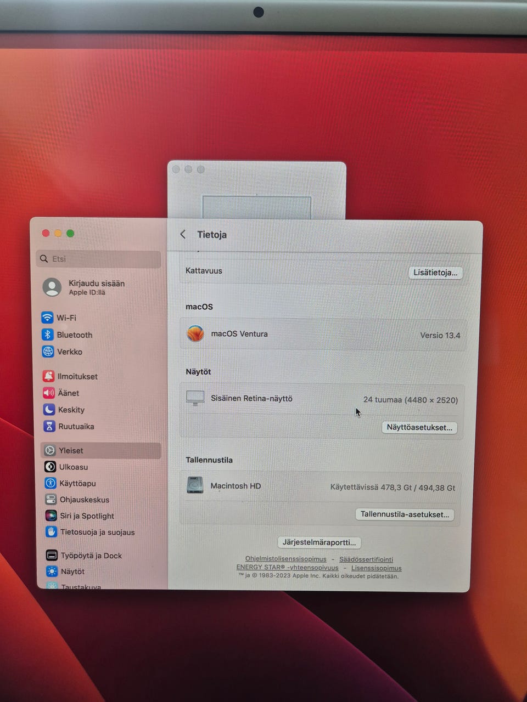
Task: Click the Tallennustila section heading
Action: 209,460
